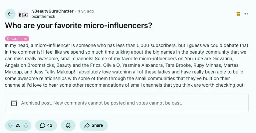Click the Share arrow icon
The width and height of the screenshot is (256, 133).
click(87, 125)
